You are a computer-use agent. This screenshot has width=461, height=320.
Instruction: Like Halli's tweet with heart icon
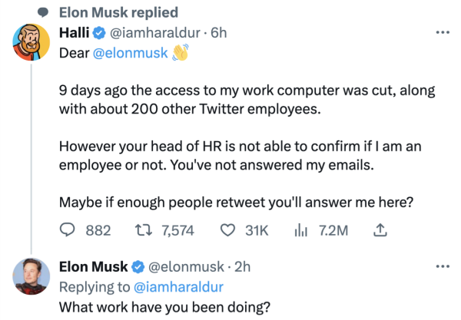pyautogui.click(x=227, y=229)
